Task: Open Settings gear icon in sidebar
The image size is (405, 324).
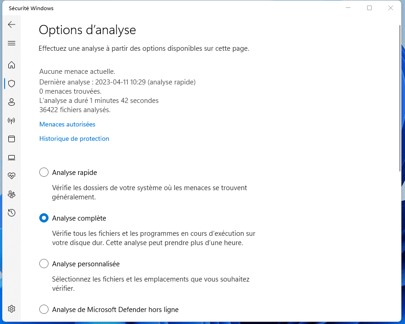Action: 12,308
